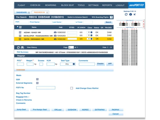This screenshot has width=160, height=120.
Task: Focus the First Name field
Action: coord(46,22)
